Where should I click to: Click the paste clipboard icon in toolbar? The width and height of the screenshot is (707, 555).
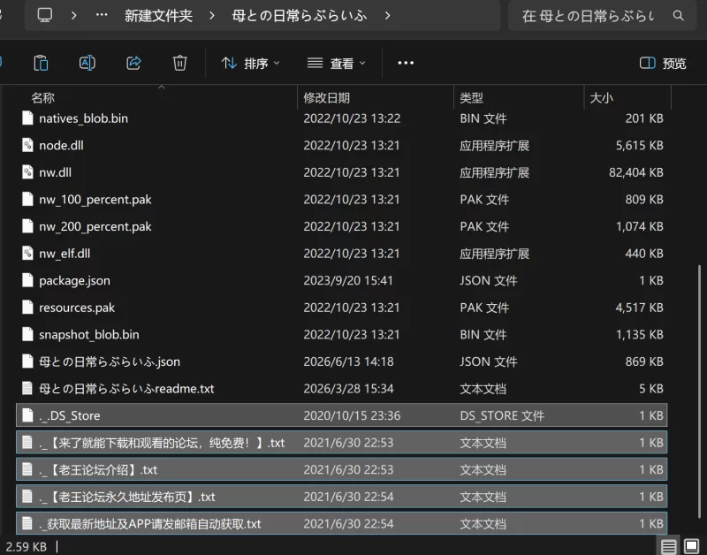click(41, 63)
